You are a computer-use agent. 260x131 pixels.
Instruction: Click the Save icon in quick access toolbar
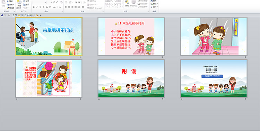pos(2,15)
